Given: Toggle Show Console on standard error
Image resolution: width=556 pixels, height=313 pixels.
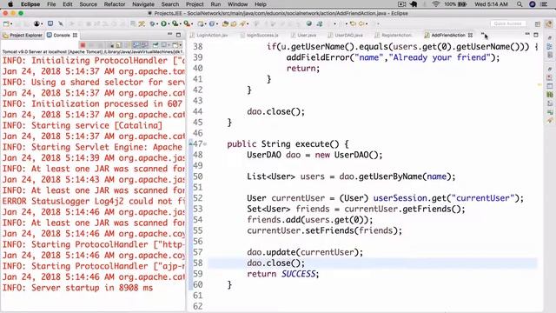Looking at the screenshot, I should (x=144, y=45).
